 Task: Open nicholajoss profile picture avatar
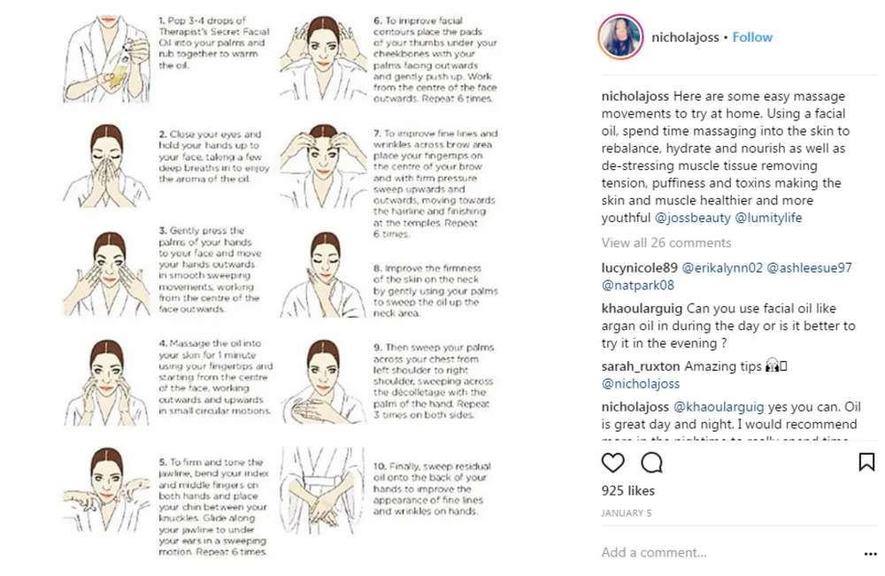click(x=620, y=36)
